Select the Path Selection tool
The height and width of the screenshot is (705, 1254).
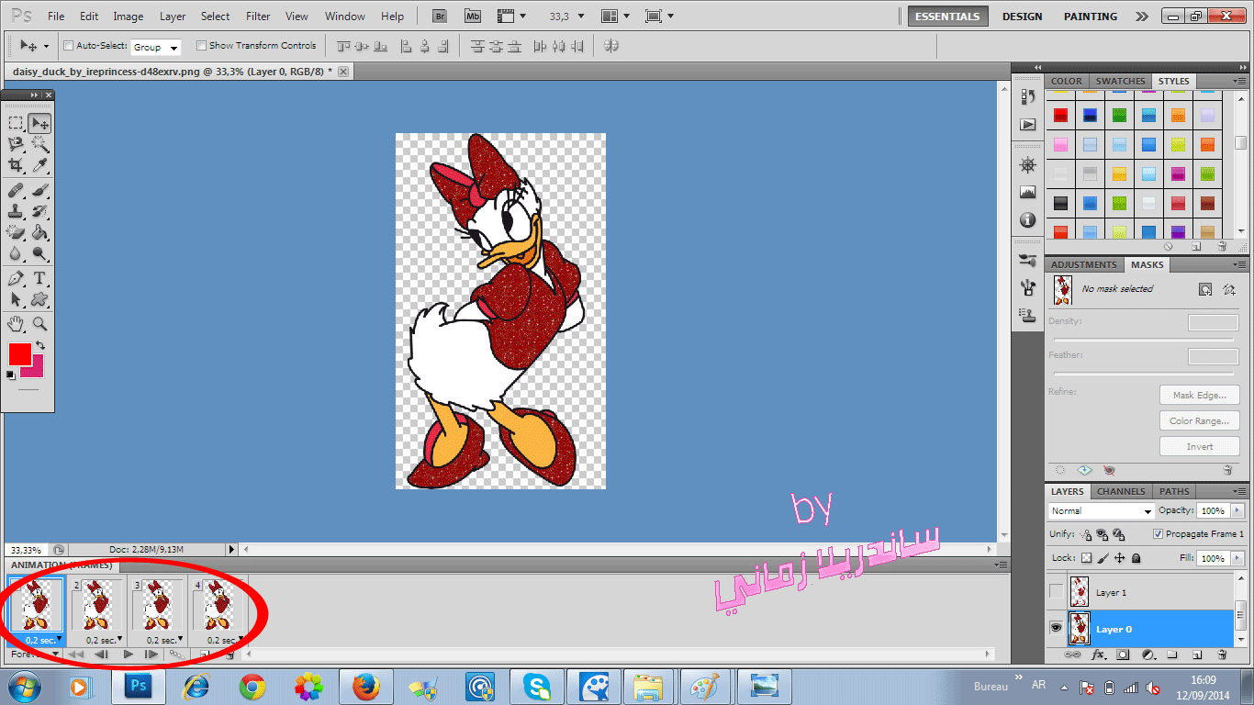16,299
